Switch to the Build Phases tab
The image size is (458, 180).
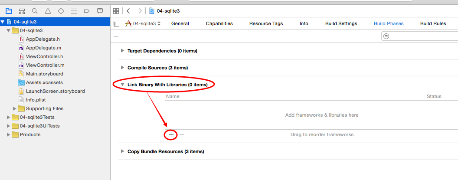point(389,24)
